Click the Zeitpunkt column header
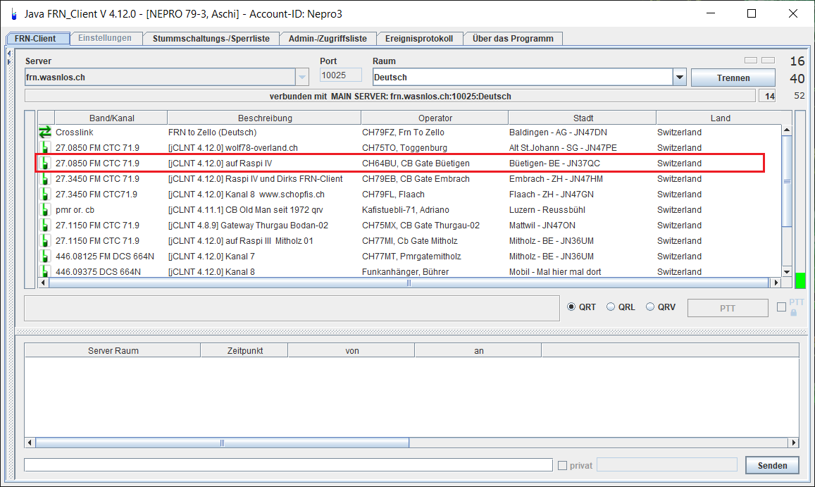Viewport: 815px width, 487px height. click(x=244, y=351)
